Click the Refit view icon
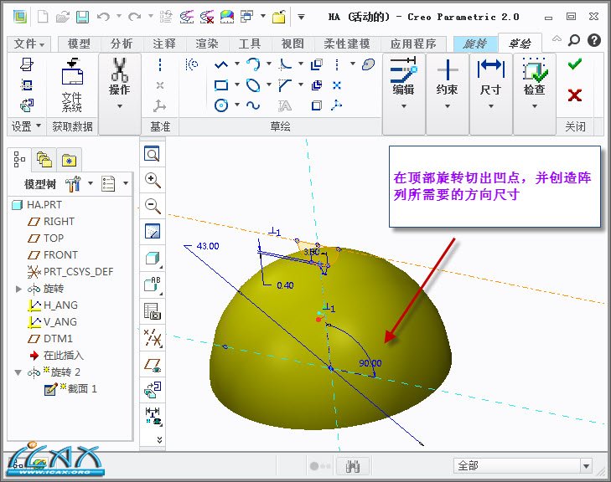This screenshot has height=482, width=611. coord(153,154)
